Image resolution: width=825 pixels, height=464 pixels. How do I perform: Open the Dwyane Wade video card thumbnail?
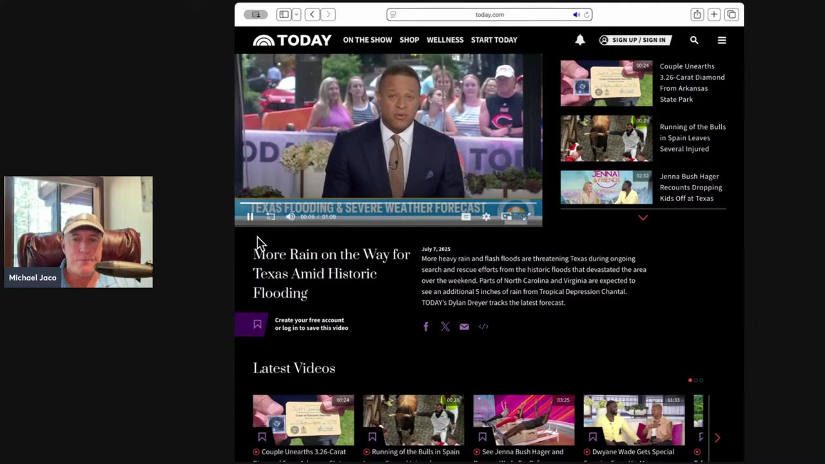[634, 420]
